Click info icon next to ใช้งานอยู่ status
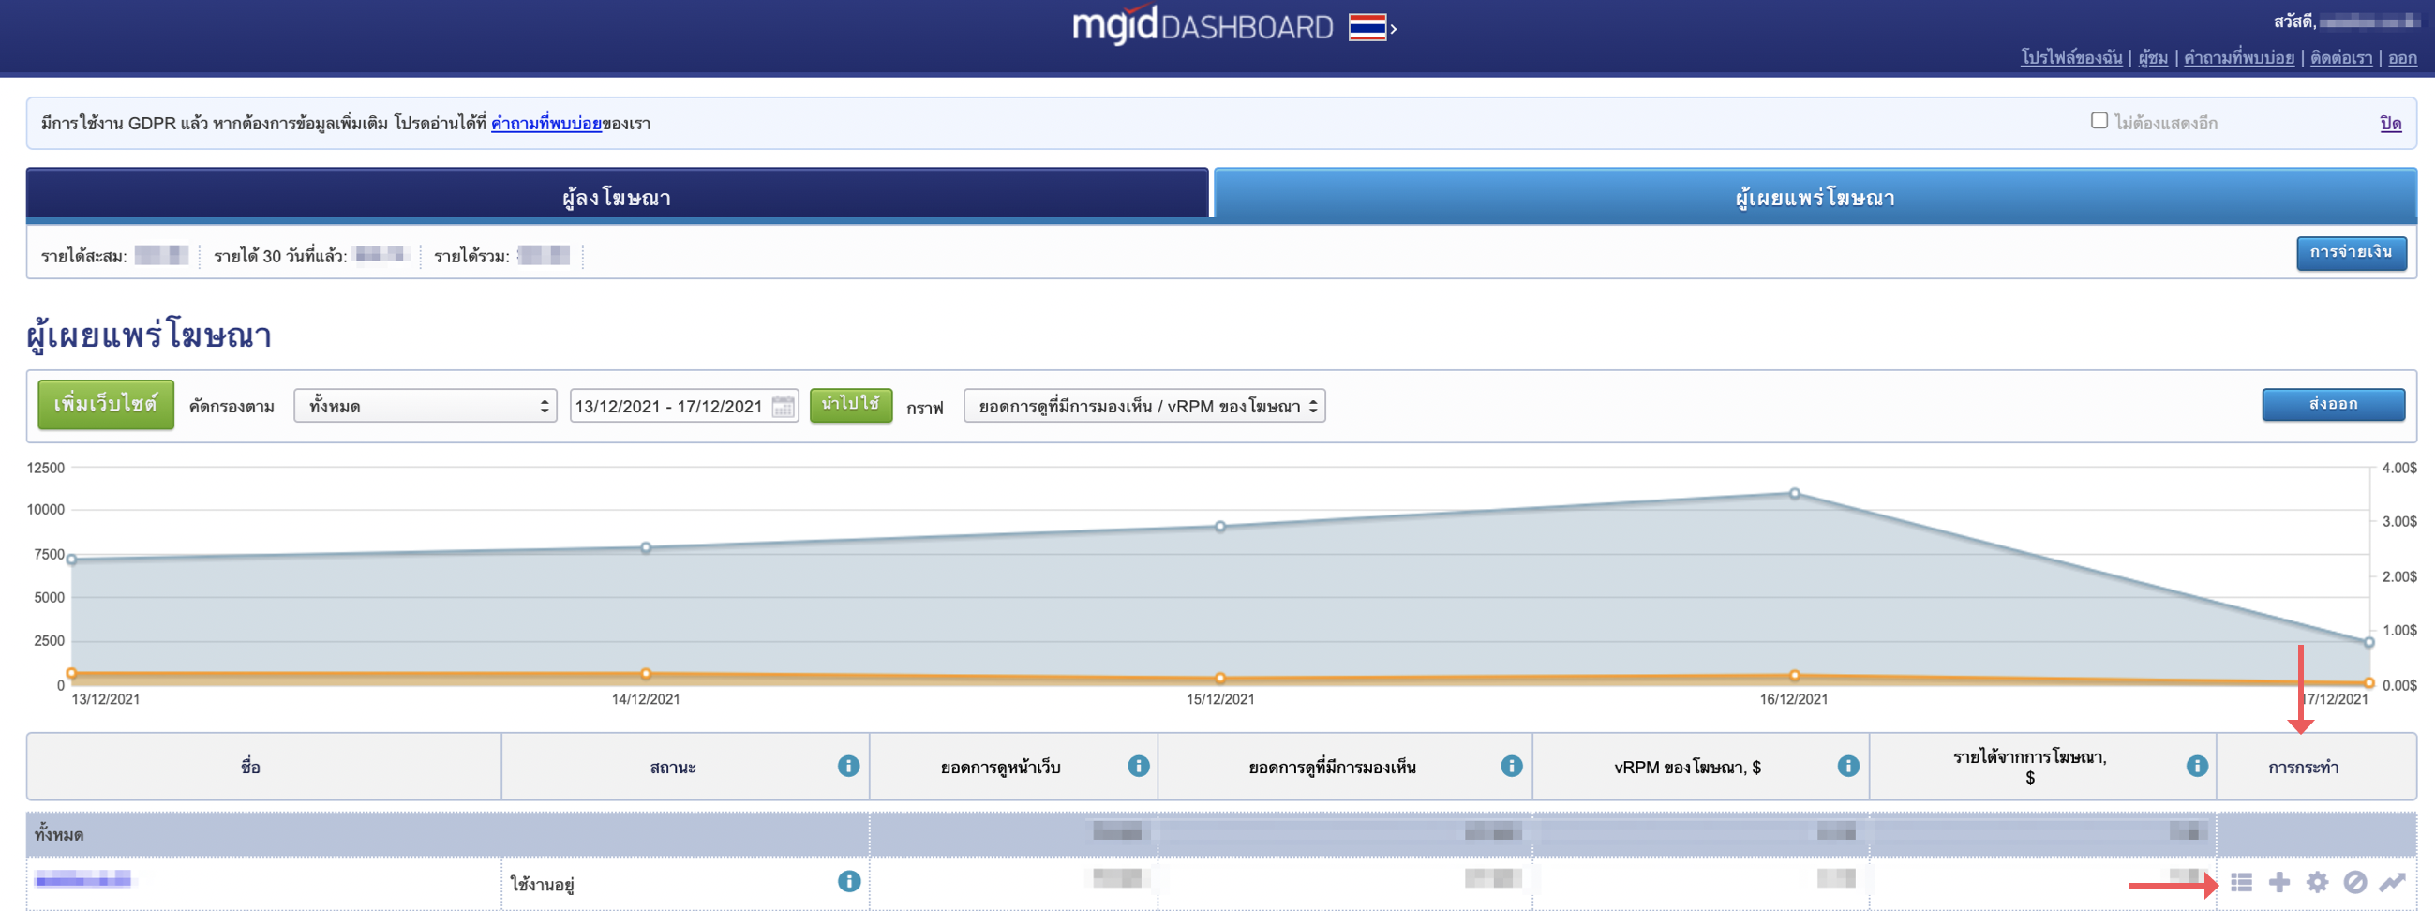This screenshot has width=2435, height=911. coord(849,881)
